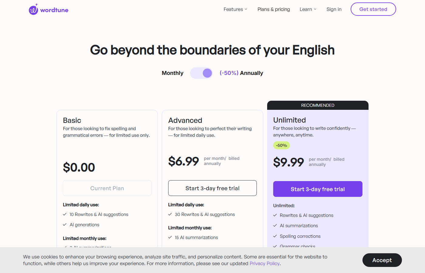
Task: Click the checkmark beside 'AI summarizations' under Unlimited
Action: [x=276, y=226]
